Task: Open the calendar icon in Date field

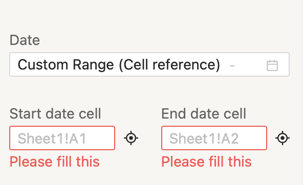Action: (272, 65)
